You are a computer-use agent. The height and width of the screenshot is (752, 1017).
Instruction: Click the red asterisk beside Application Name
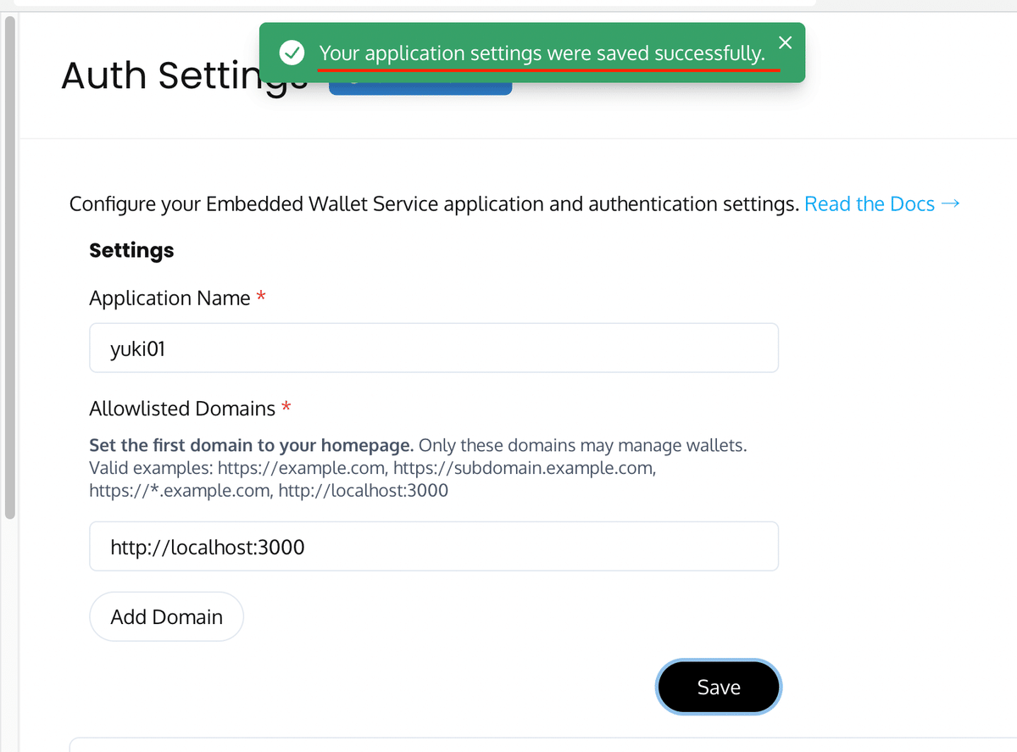pos(261,296)
